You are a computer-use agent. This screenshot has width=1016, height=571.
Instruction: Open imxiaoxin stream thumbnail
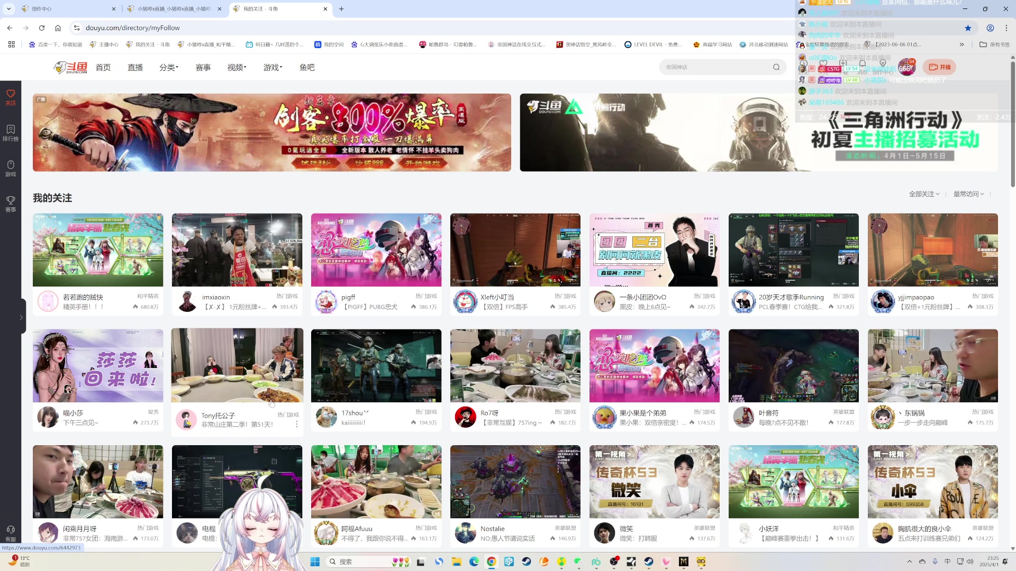[x=237, y=250]
